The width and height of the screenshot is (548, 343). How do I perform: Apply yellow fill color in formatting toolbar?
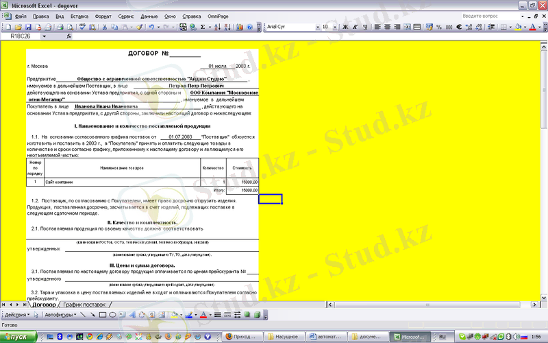(519, 27)
